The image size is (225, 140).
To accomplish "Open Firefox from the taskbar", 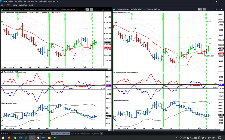I will [x=9, y=138].
